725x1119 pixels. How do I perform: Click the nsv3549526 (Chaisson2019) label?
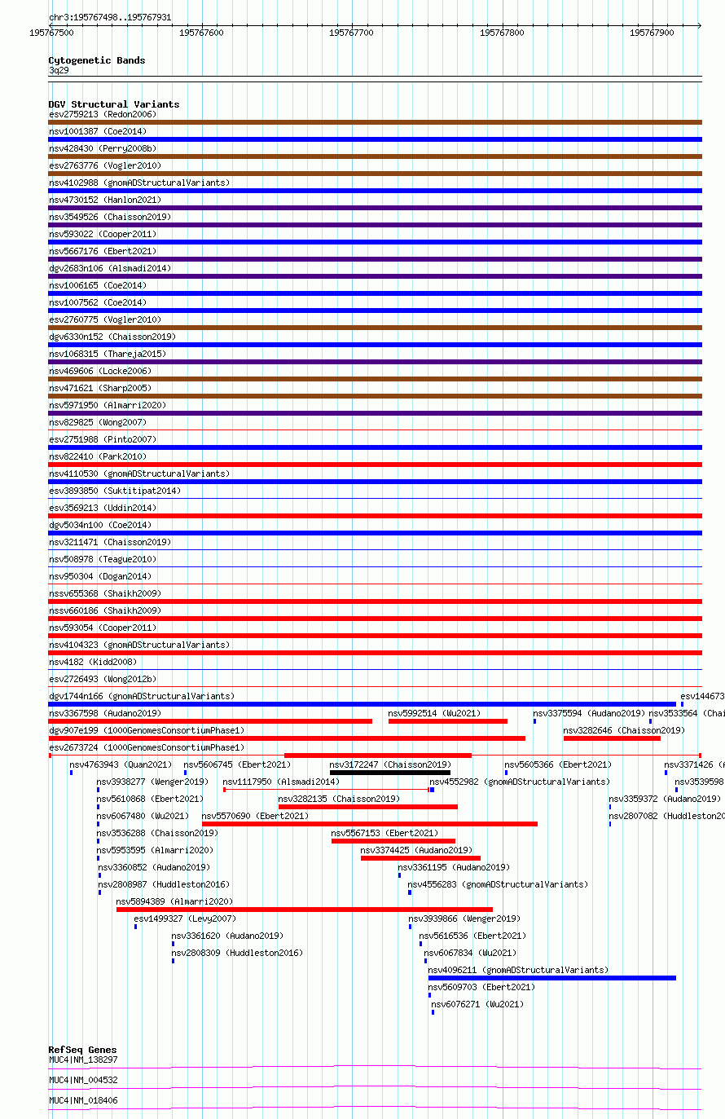(110, 217)
